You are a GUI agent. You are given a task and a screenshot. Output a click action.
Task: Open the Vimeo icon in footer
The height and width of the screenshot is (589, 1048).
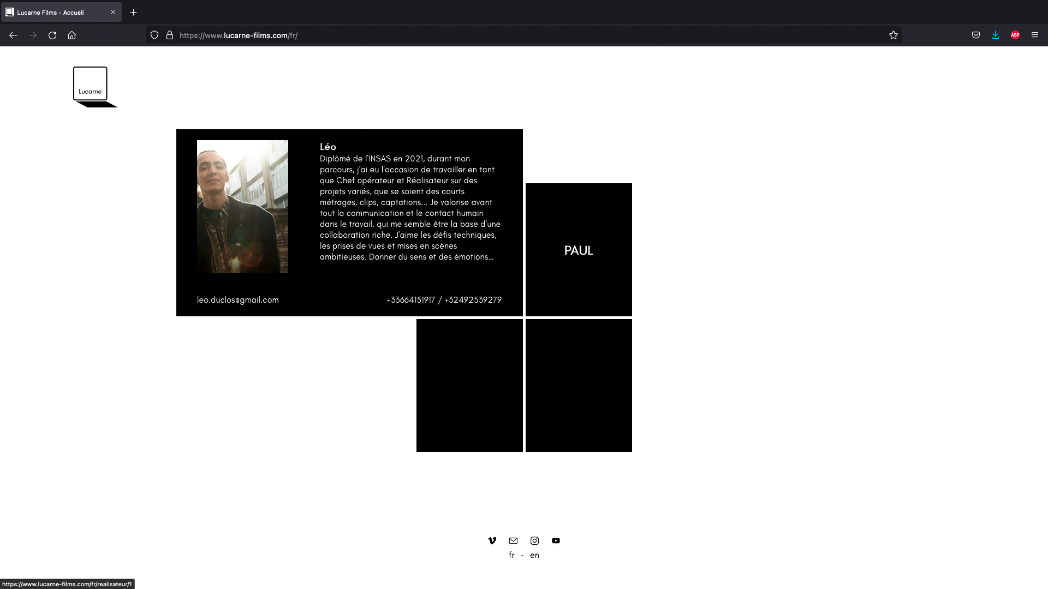(492, 540)
